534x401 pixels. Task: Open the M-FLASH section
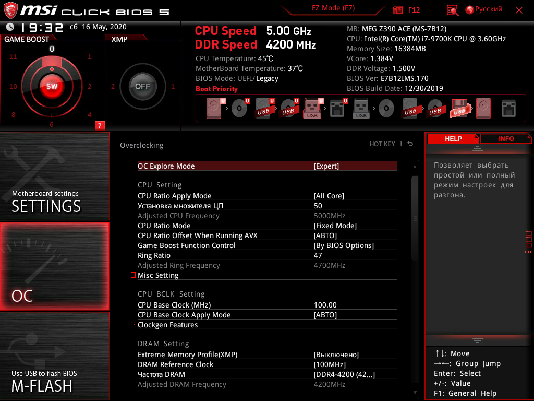[x=54, y=356]
